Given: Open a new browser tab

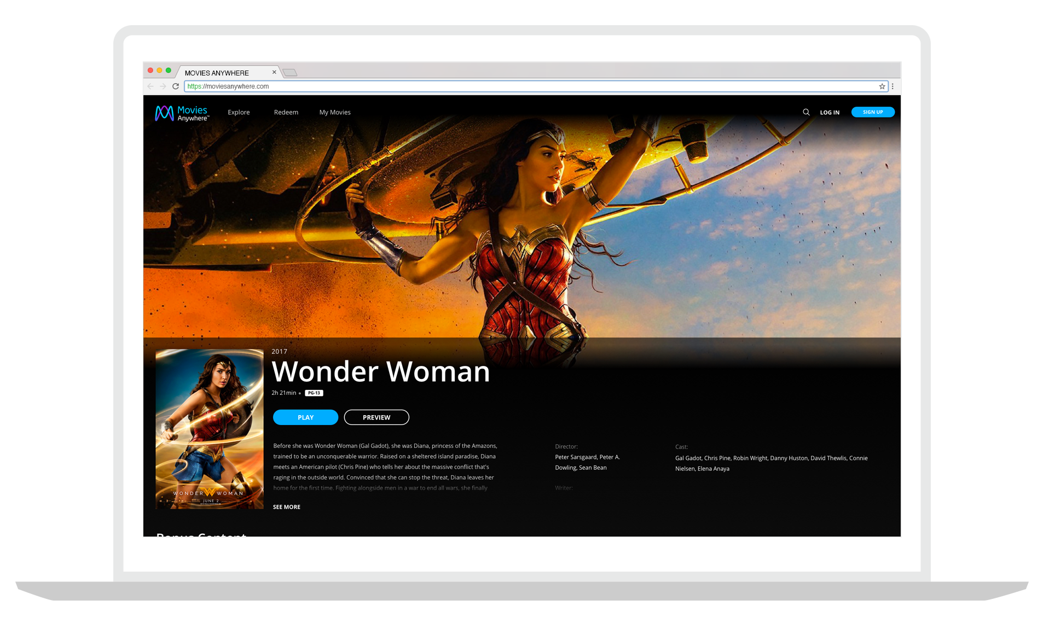Looking at the screenshot, I should point(290,73).
